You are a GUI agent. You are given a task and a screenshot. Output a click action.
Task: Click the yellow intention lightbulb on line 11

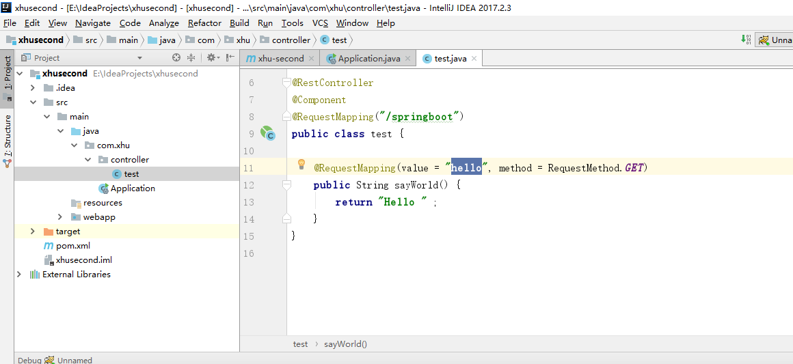301,164
